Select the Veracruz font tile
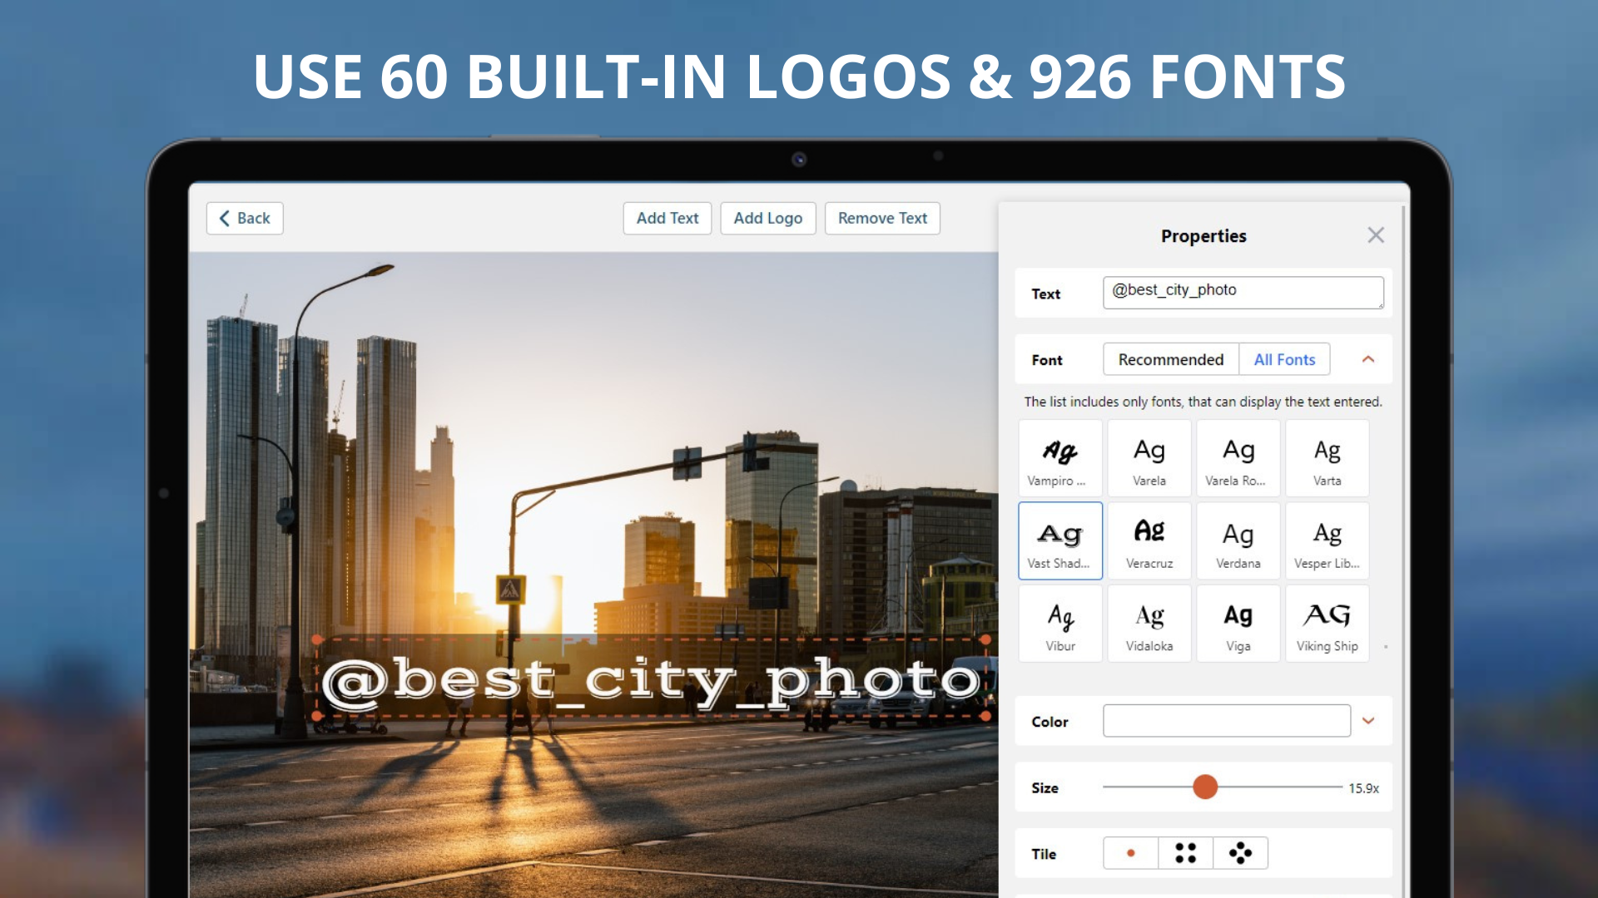The height and width of the screenshot is (898, 1598). (1149, 540)
